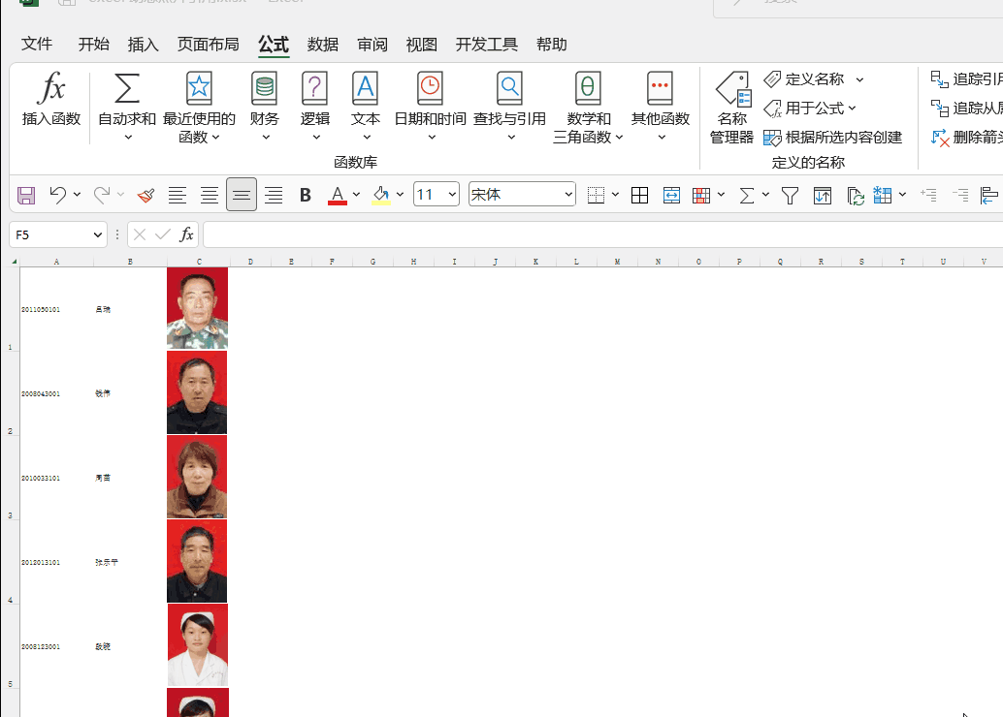Open the Name Manager (名称管理器)
1003x717 pixels.
(x=732, y=108)
